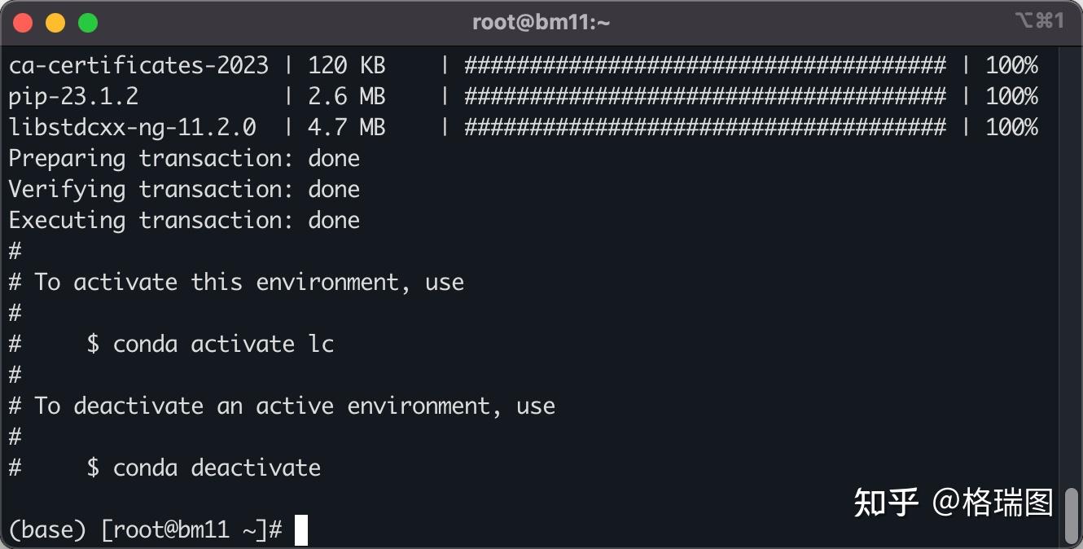
Task: Click the root@bm11:~ window title
Action: (x=541, y=23)
